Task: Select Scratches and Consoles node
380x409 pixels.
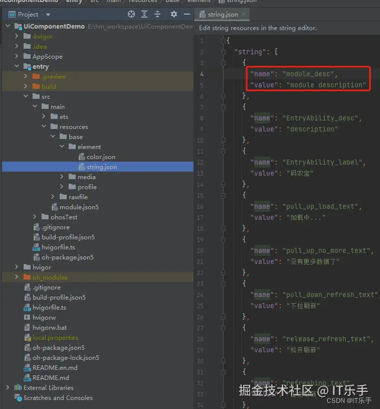Action: [58, 398]
